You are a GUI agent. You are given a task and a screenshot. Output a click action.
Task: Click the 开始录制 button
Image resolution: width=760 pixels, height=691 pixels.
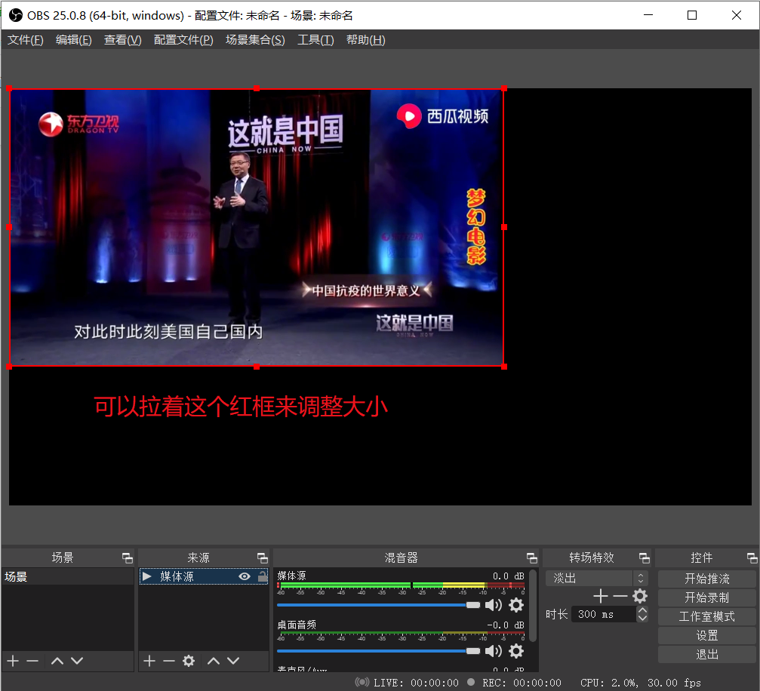[x=706, y=597]
